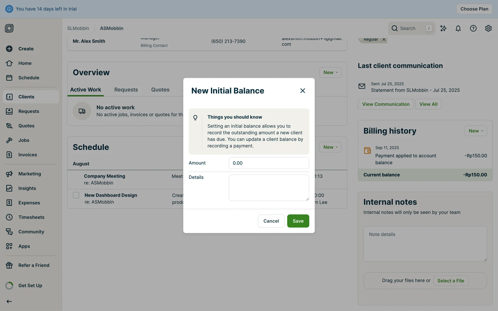Check the New Dashboard Design checkbox
Viewport: 498px width, 311px height.
coord(76,195)
